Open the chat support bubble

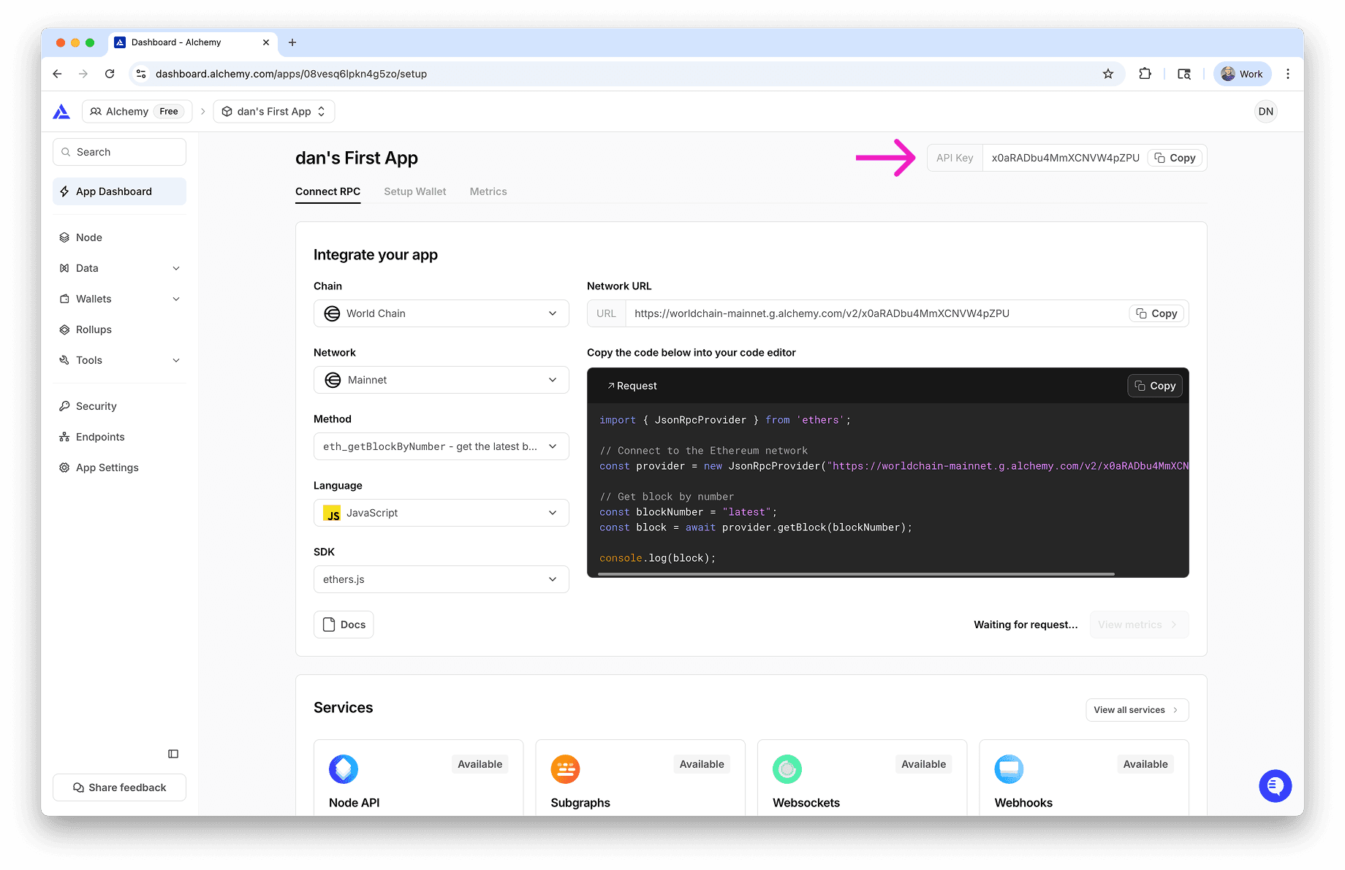tap(1276, 786)
